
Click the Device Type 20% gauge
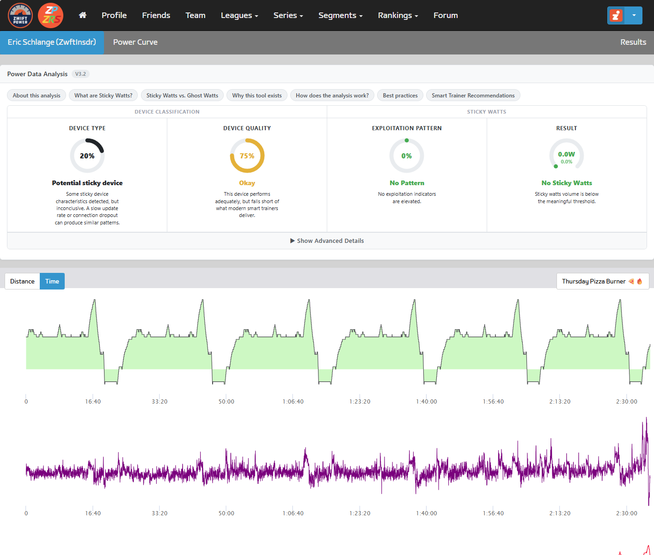(x=87, y=156)
